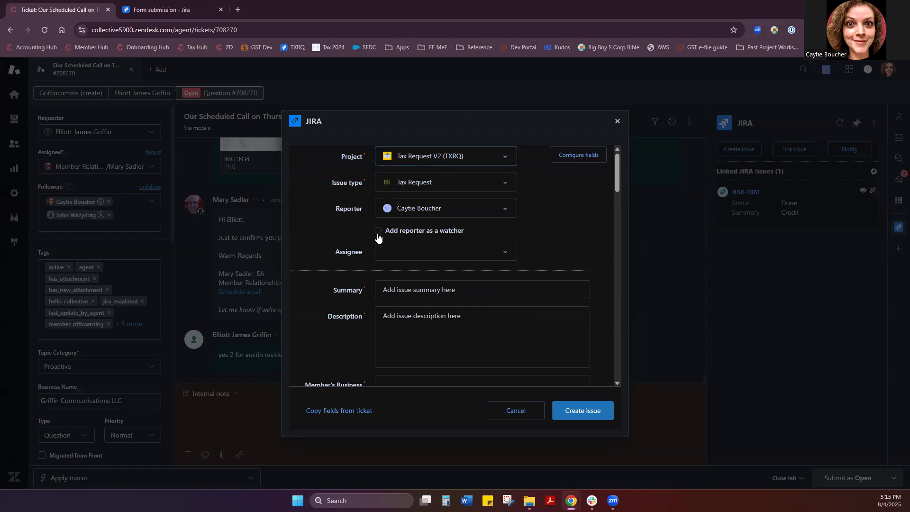The height and width of the screenshot is (512, 910).
Task: Click the JIRA dialog vertical scrollbar
Action: pos(617,174)
